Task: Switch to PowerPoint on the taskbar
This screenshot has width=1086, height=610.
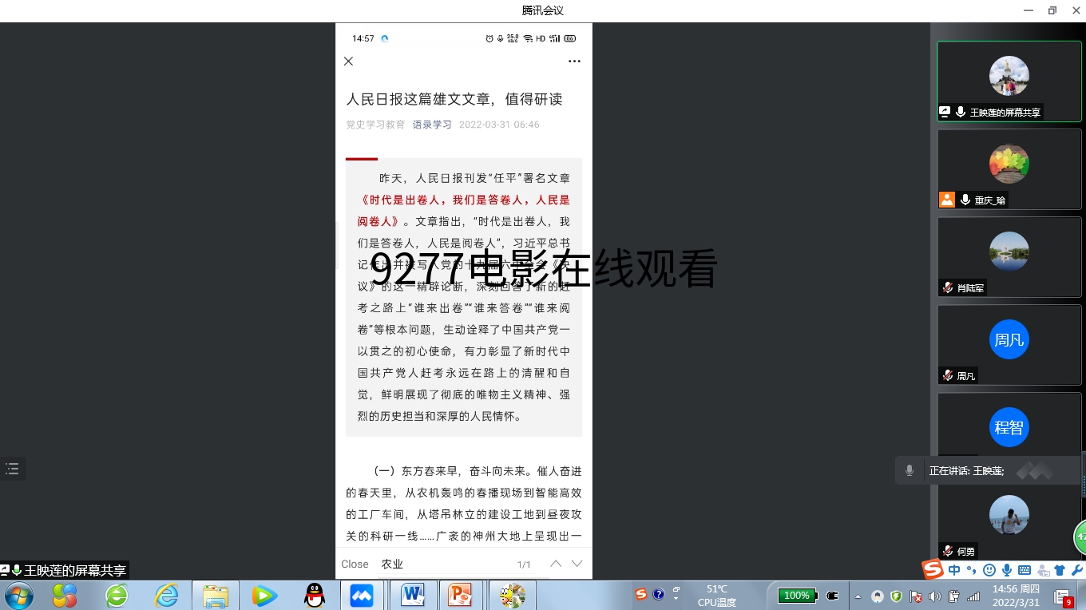Action: pos(461,596)
